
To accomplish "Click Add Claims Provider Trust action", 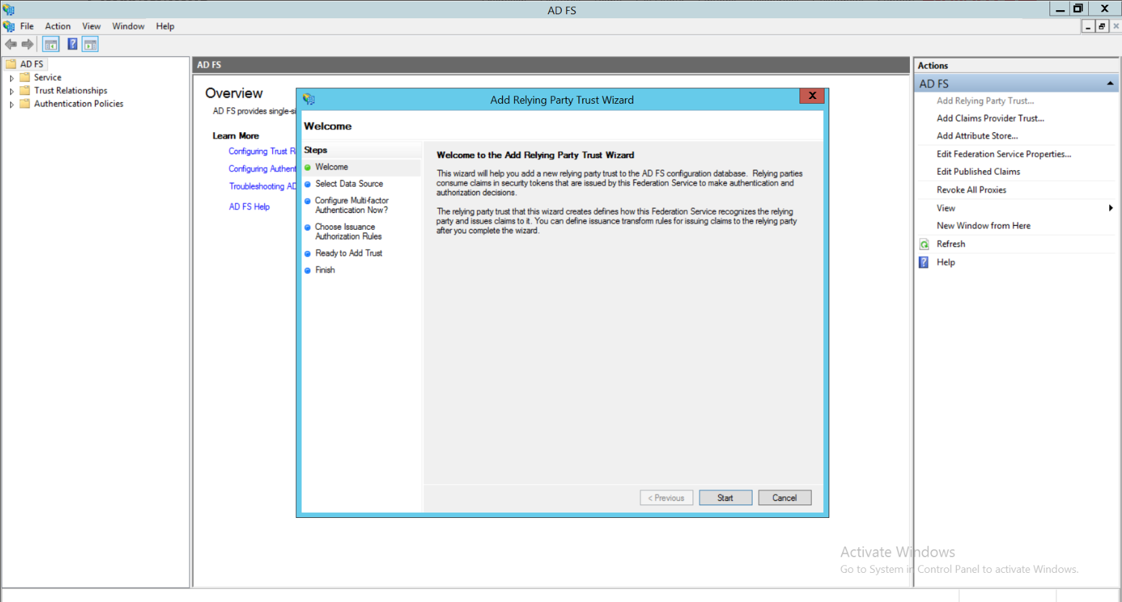I will click(991, 119).
